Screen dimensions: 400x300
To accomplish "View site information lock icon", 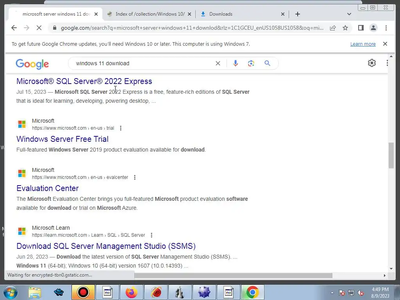I will click(x=54, y=28).
